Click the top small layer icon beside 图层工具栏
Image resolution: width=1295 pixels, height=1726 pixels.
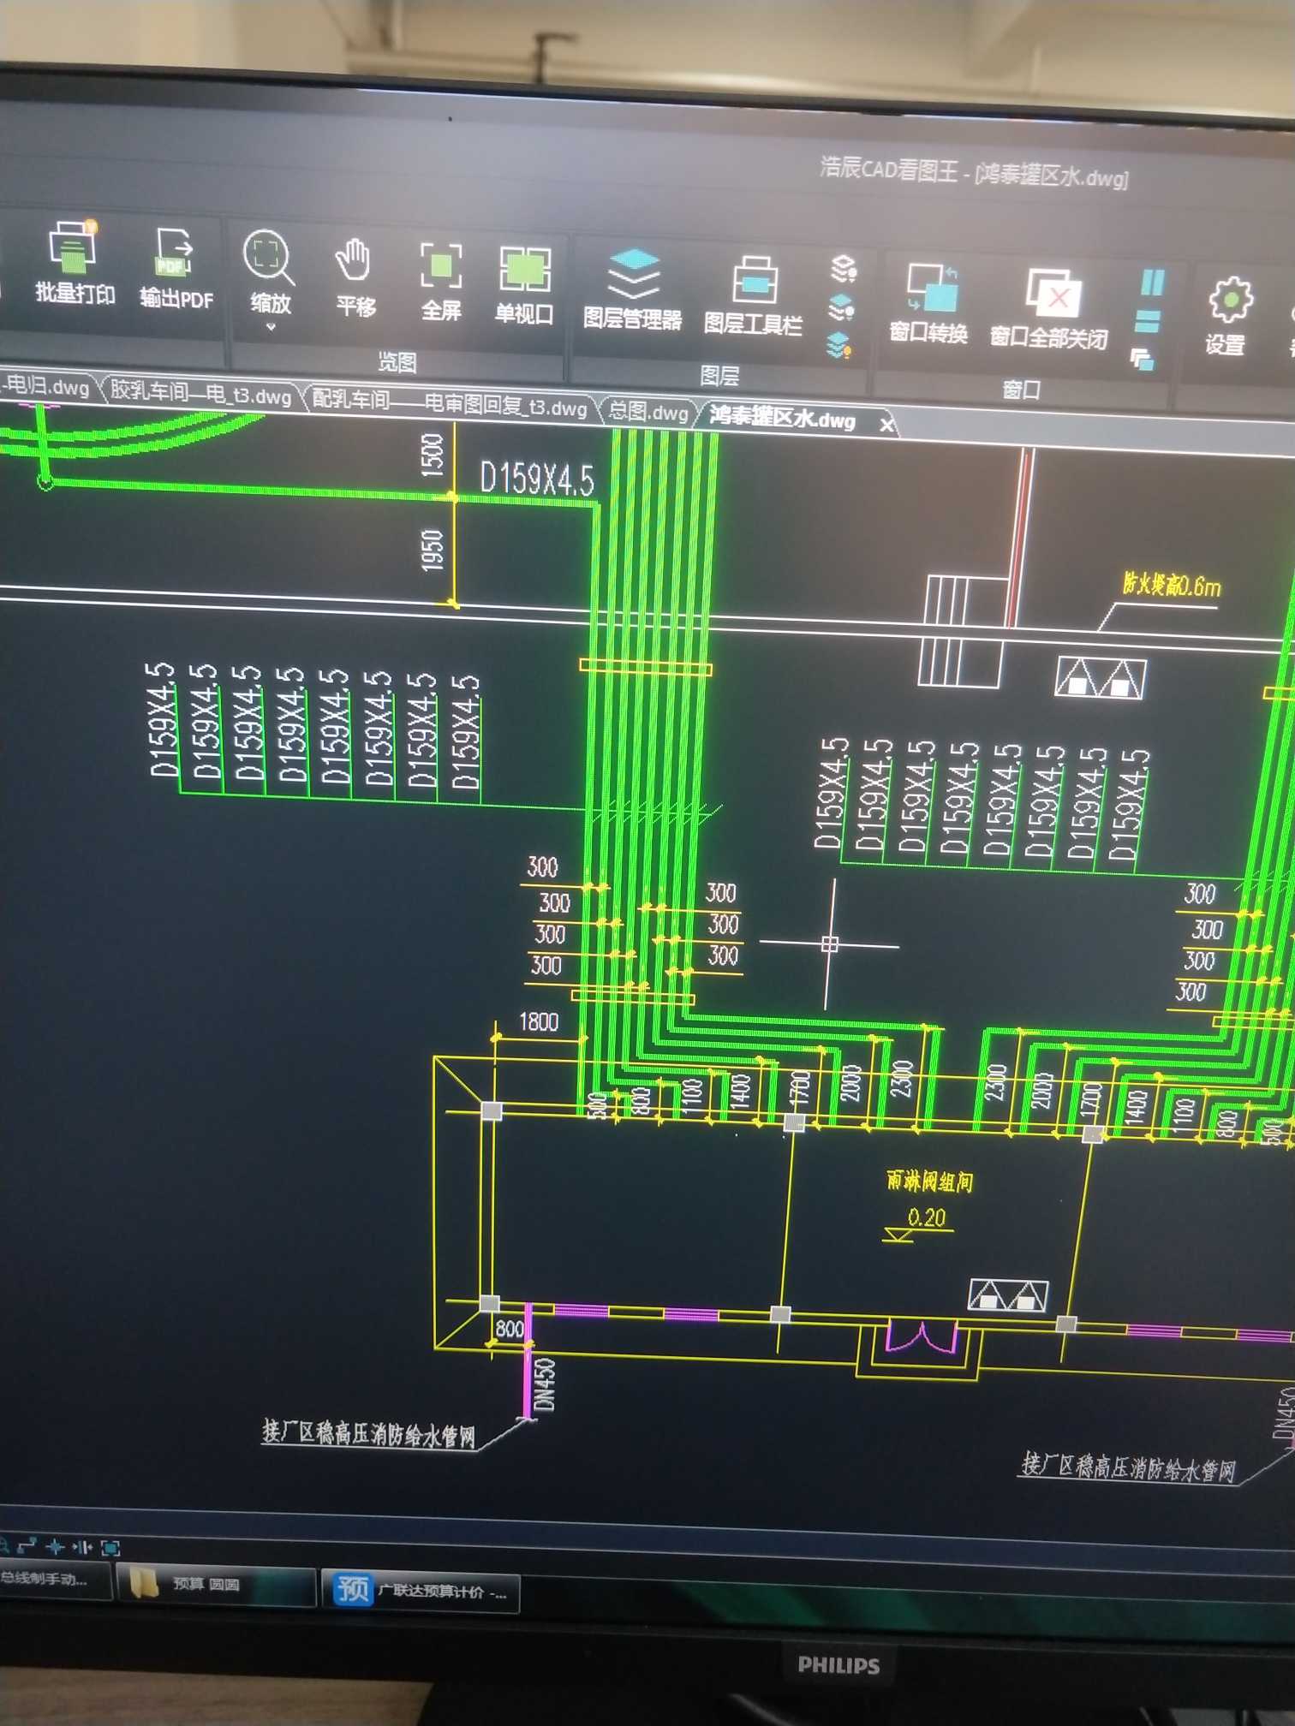pos(844,269)
